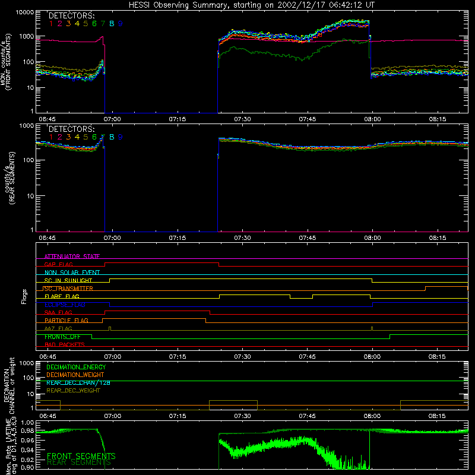Click the REAR SEGMENTS legend in livetime plot
This screenshot has width=475, height=475.
[79, 463]
